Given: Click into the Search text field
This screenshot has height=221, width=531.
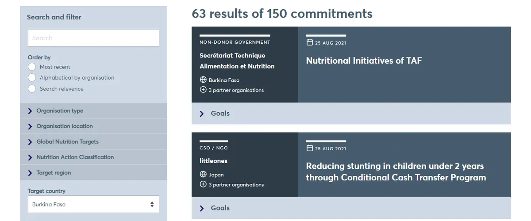Looking at the screenshot, I should pos(93,38).
